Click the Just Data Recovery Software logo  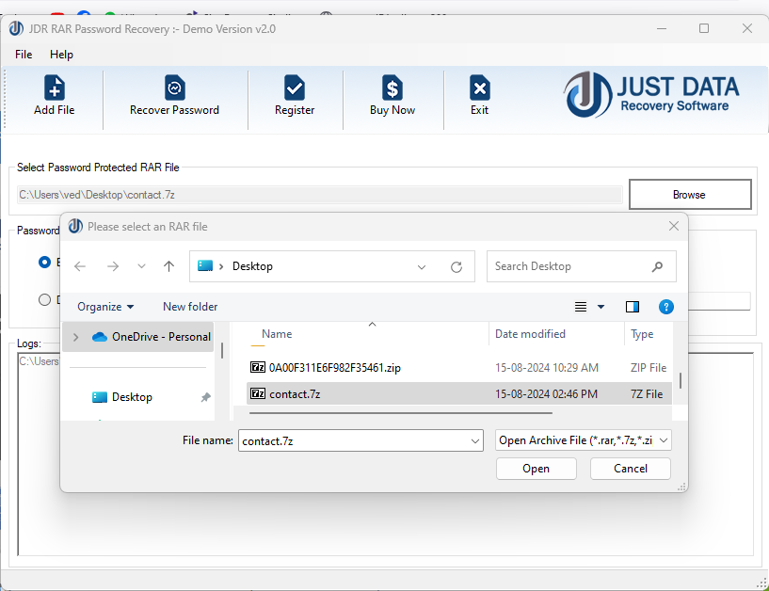[x=651, y=96]
